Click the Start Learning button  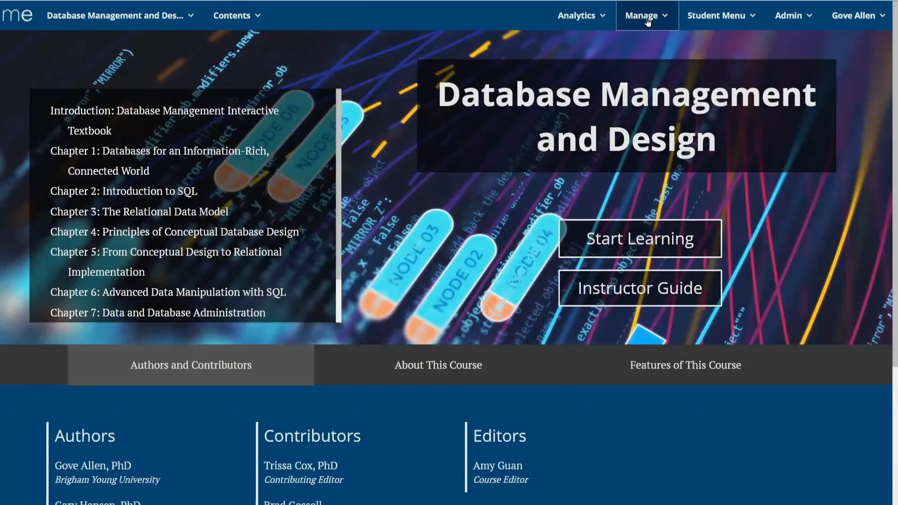pyautogui.click(x=640, y=238)
